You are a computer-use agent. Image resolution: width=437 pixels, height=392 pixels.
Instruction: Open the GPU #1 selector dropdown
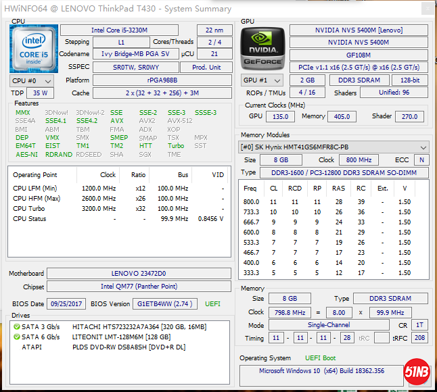(x=259, y=80)
